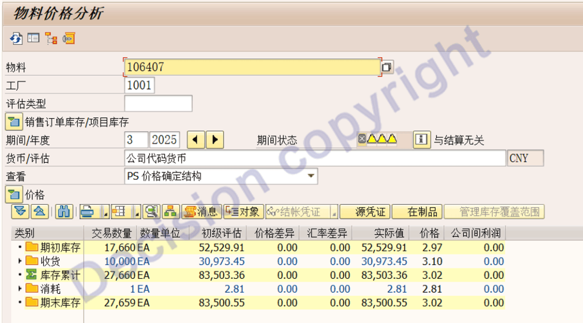Go to next period with right arrow
Screen dimensions: 583x323
pos(215,140)
